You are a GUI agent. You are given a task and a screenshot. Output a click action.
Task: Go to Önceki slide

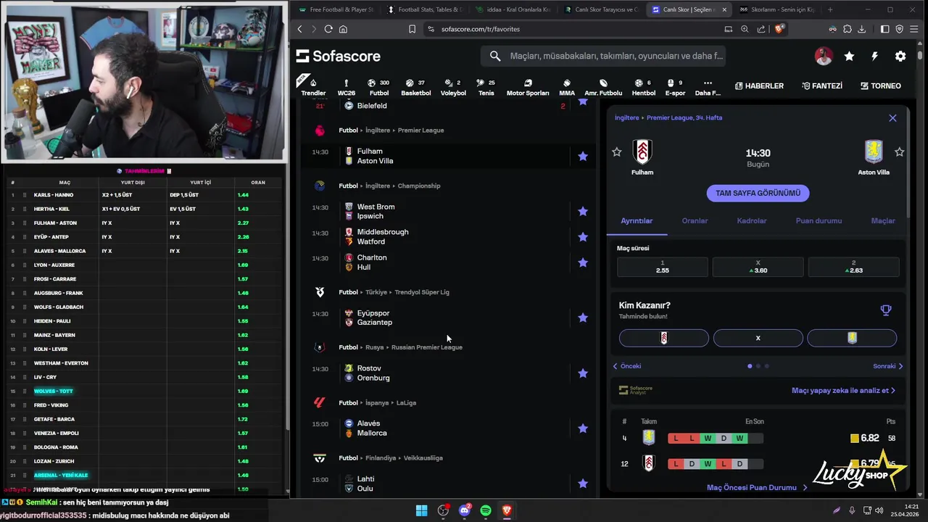click(x=627, y=366)
